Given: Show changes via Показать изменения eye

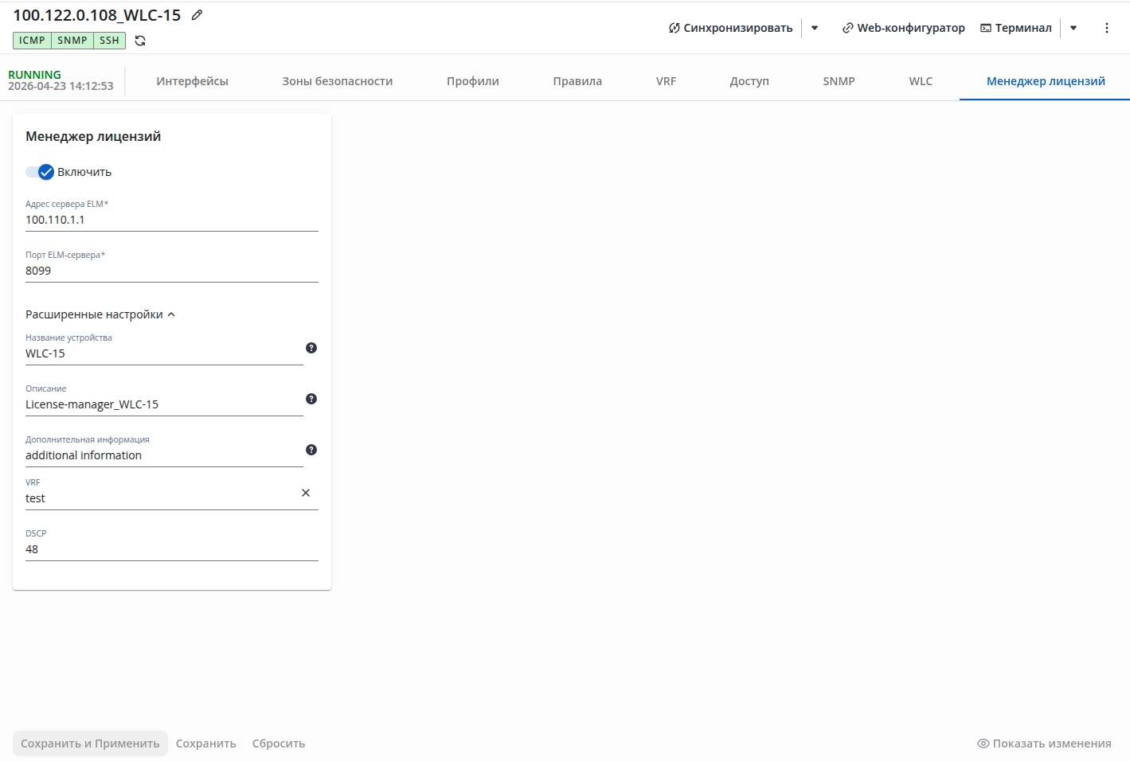Looking at the screenshot, I should [1044, 743].
